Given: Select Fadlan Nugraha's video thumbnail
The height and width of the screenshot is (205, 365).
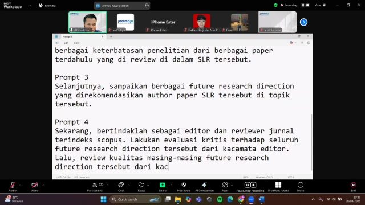Looking at the screenshot, I should [201, 22].
